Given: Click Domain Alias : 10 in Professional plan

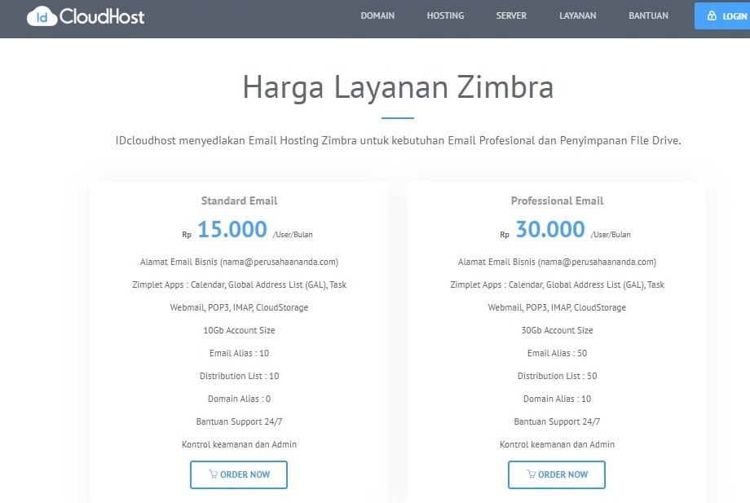Looking at the screenshot, I should 557,399.
